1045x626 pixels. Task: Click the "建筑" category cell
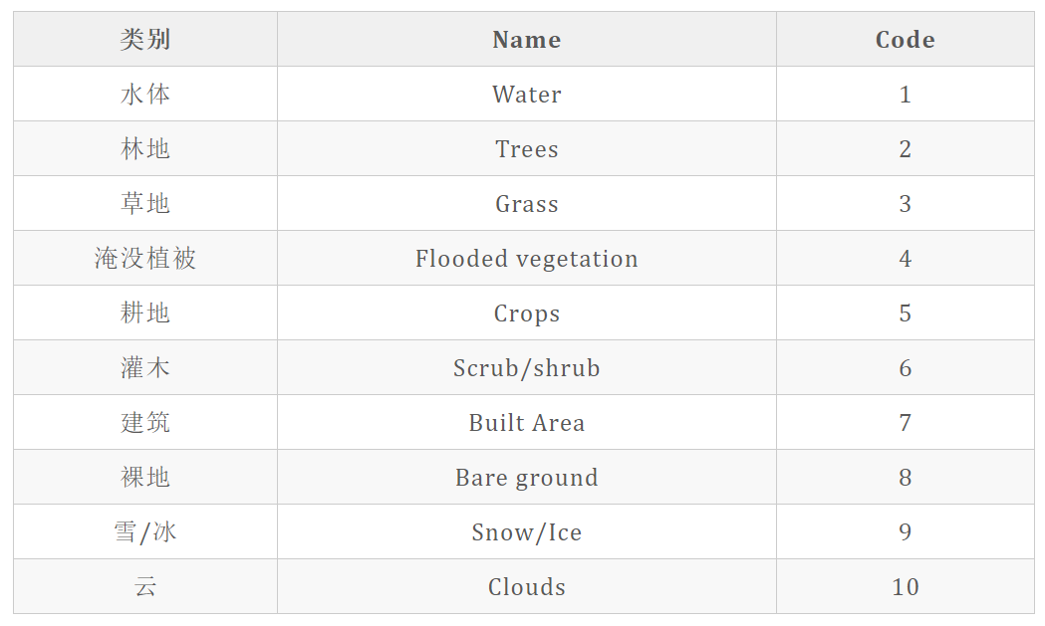[x=145, y=423]
